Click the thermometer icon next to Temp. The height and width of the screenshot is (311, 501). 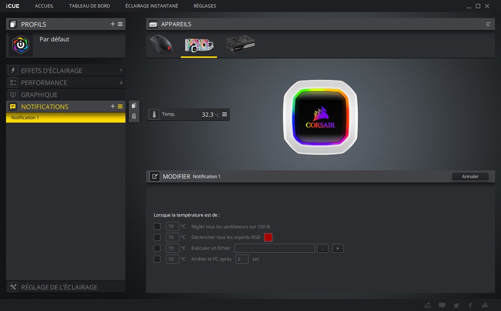[x=154, y=114]
